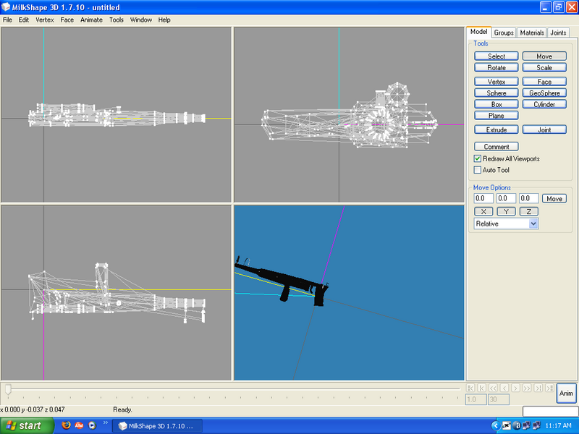The width and height of the screenshot is (579, 434).
Task: Activate the Joint tool
Action: 544,129
